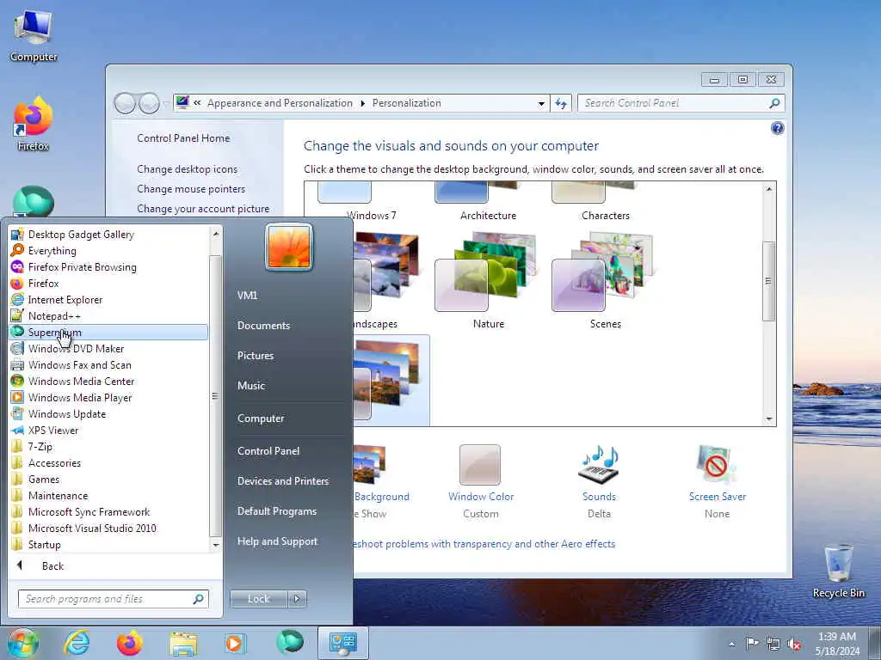Viewport: 881px width, 660px height.
Task: Click the Action Center flag tray icon
Action: (752, 643)
